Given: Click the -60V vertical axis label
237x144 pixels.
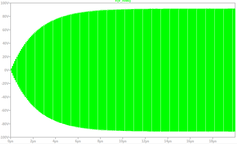Looking at the screenshot, I should (x=5, y=111).
